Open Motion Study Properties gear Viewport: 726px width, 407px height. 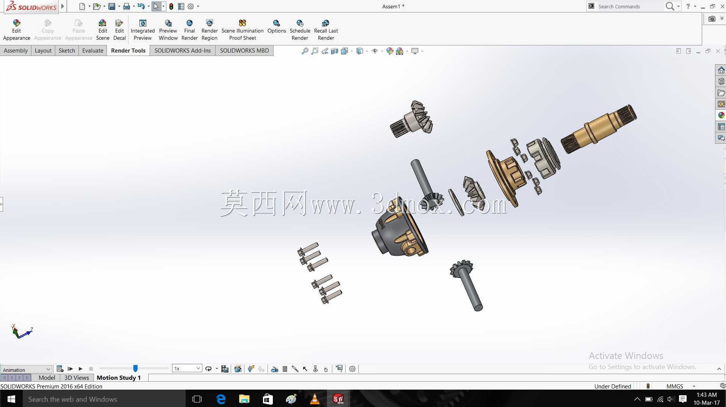point(352,369)
